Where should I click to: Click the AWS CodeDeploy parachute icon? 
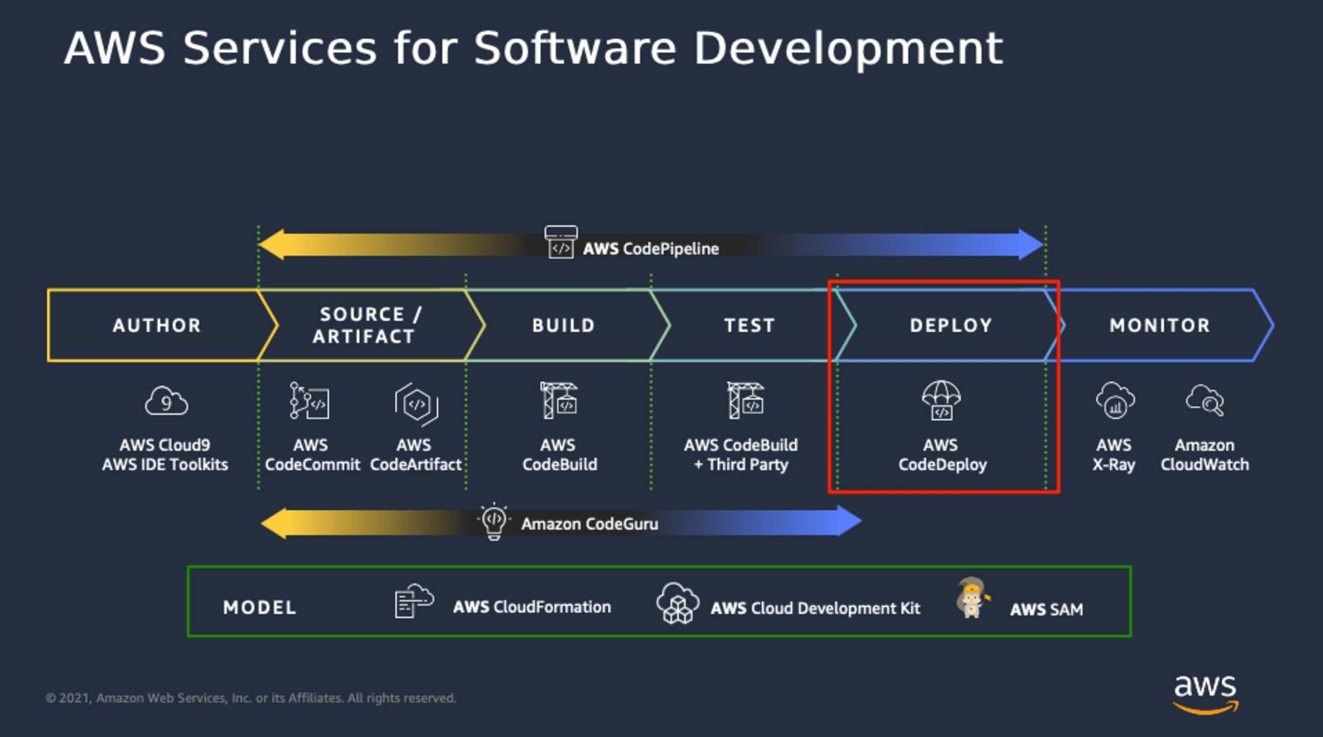pos(941,400)
